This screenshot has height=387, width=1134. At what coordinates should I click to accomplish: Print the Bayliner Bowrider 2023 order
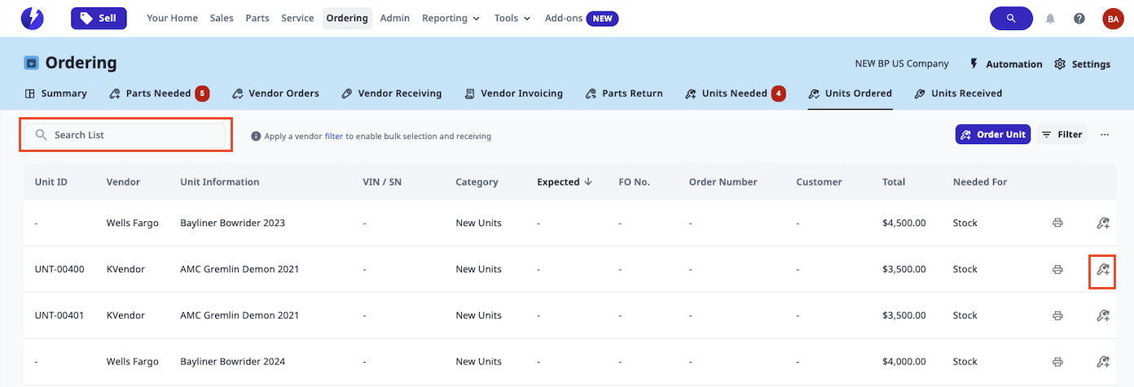click(x=1057, y=223)
